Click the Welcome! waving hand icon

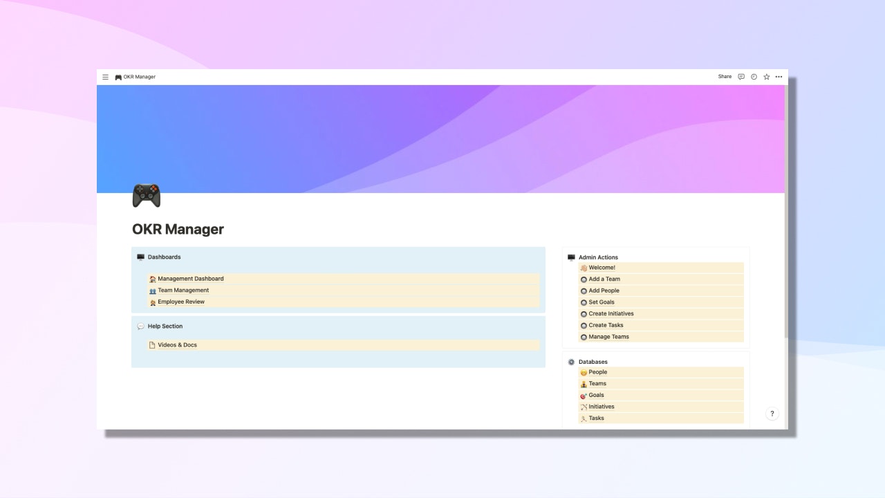point(584,268)
